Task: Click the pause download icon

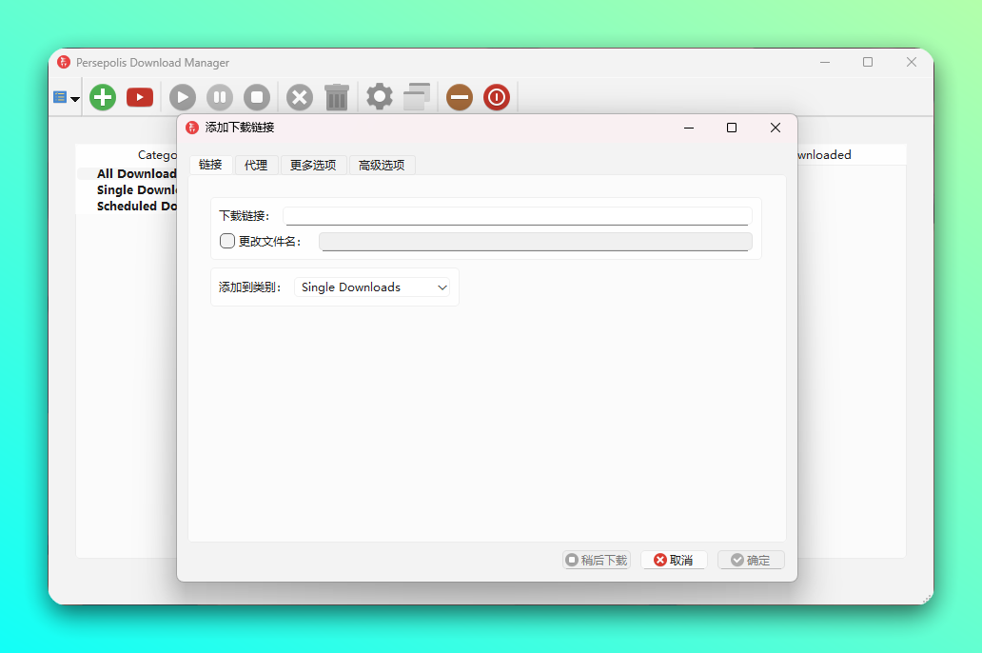Action: pyautogui.click(x=220, y=97)
